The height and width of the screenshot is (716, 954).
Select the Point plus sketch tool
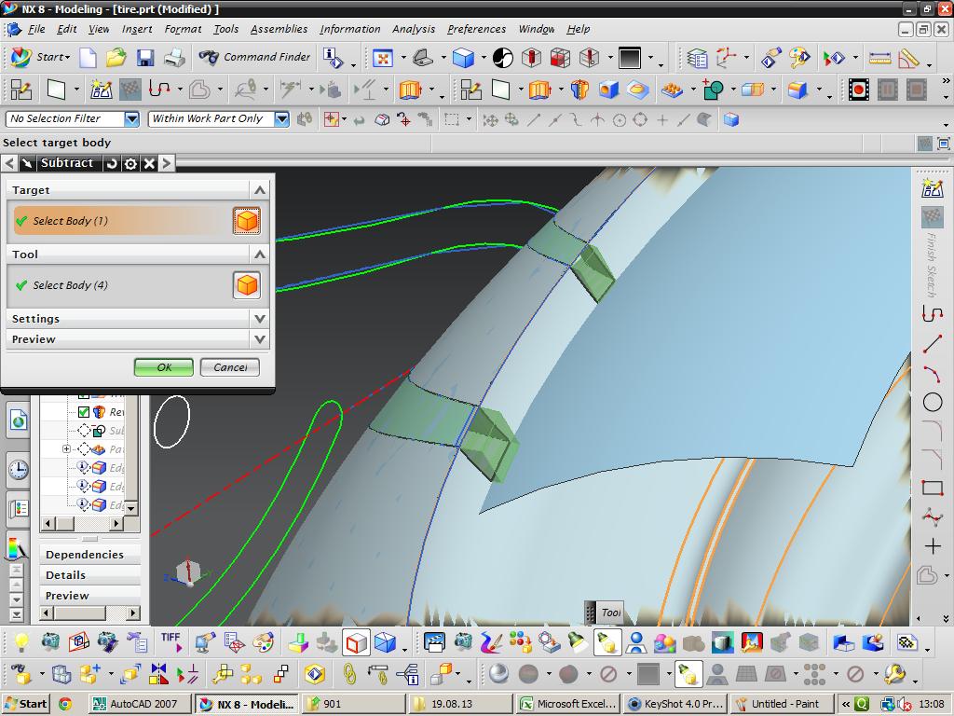tap(932, 546)
